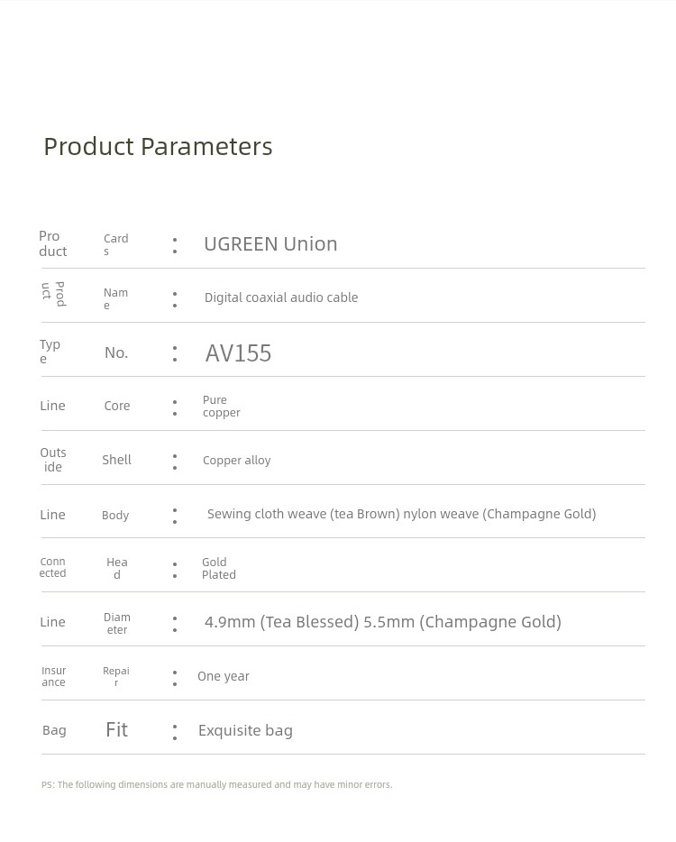Click the Repair label
This screenshot has width=676, height=842.
[116, 677]
